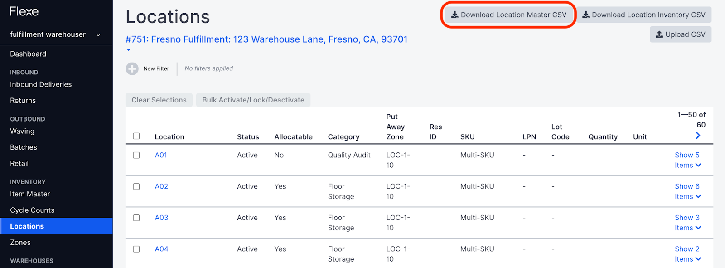Image resolution: width=725 pixels, height=268 pixels.
Task: Select the checkbox for row A04
Action: pyautogui.click(x=136, y=249)
